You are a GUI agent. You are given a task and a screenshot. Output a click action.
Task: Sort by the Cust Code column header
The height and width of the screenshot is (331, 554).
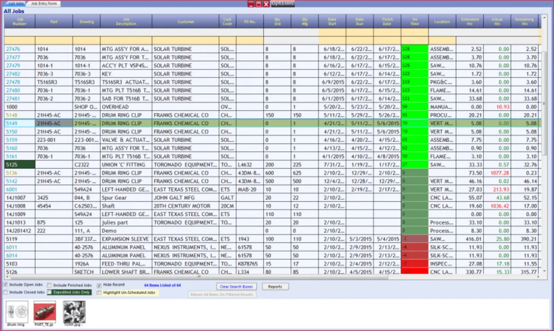tap(228, 21)
